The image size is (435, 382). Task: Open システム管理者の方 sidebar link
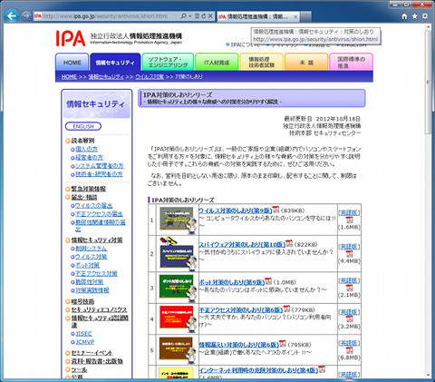coord(100,166)
